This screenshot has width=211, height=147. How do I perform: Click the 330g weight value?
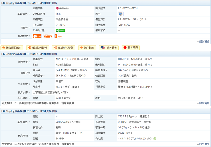[x=63, y=98]
